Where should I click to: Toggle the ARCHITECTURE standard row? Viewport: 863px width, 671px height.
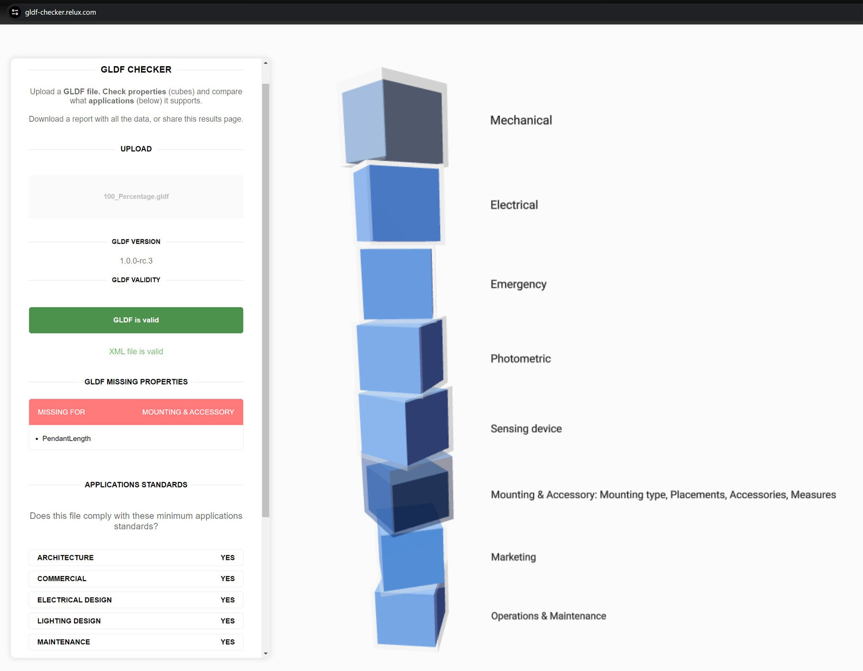click(136, 558)
